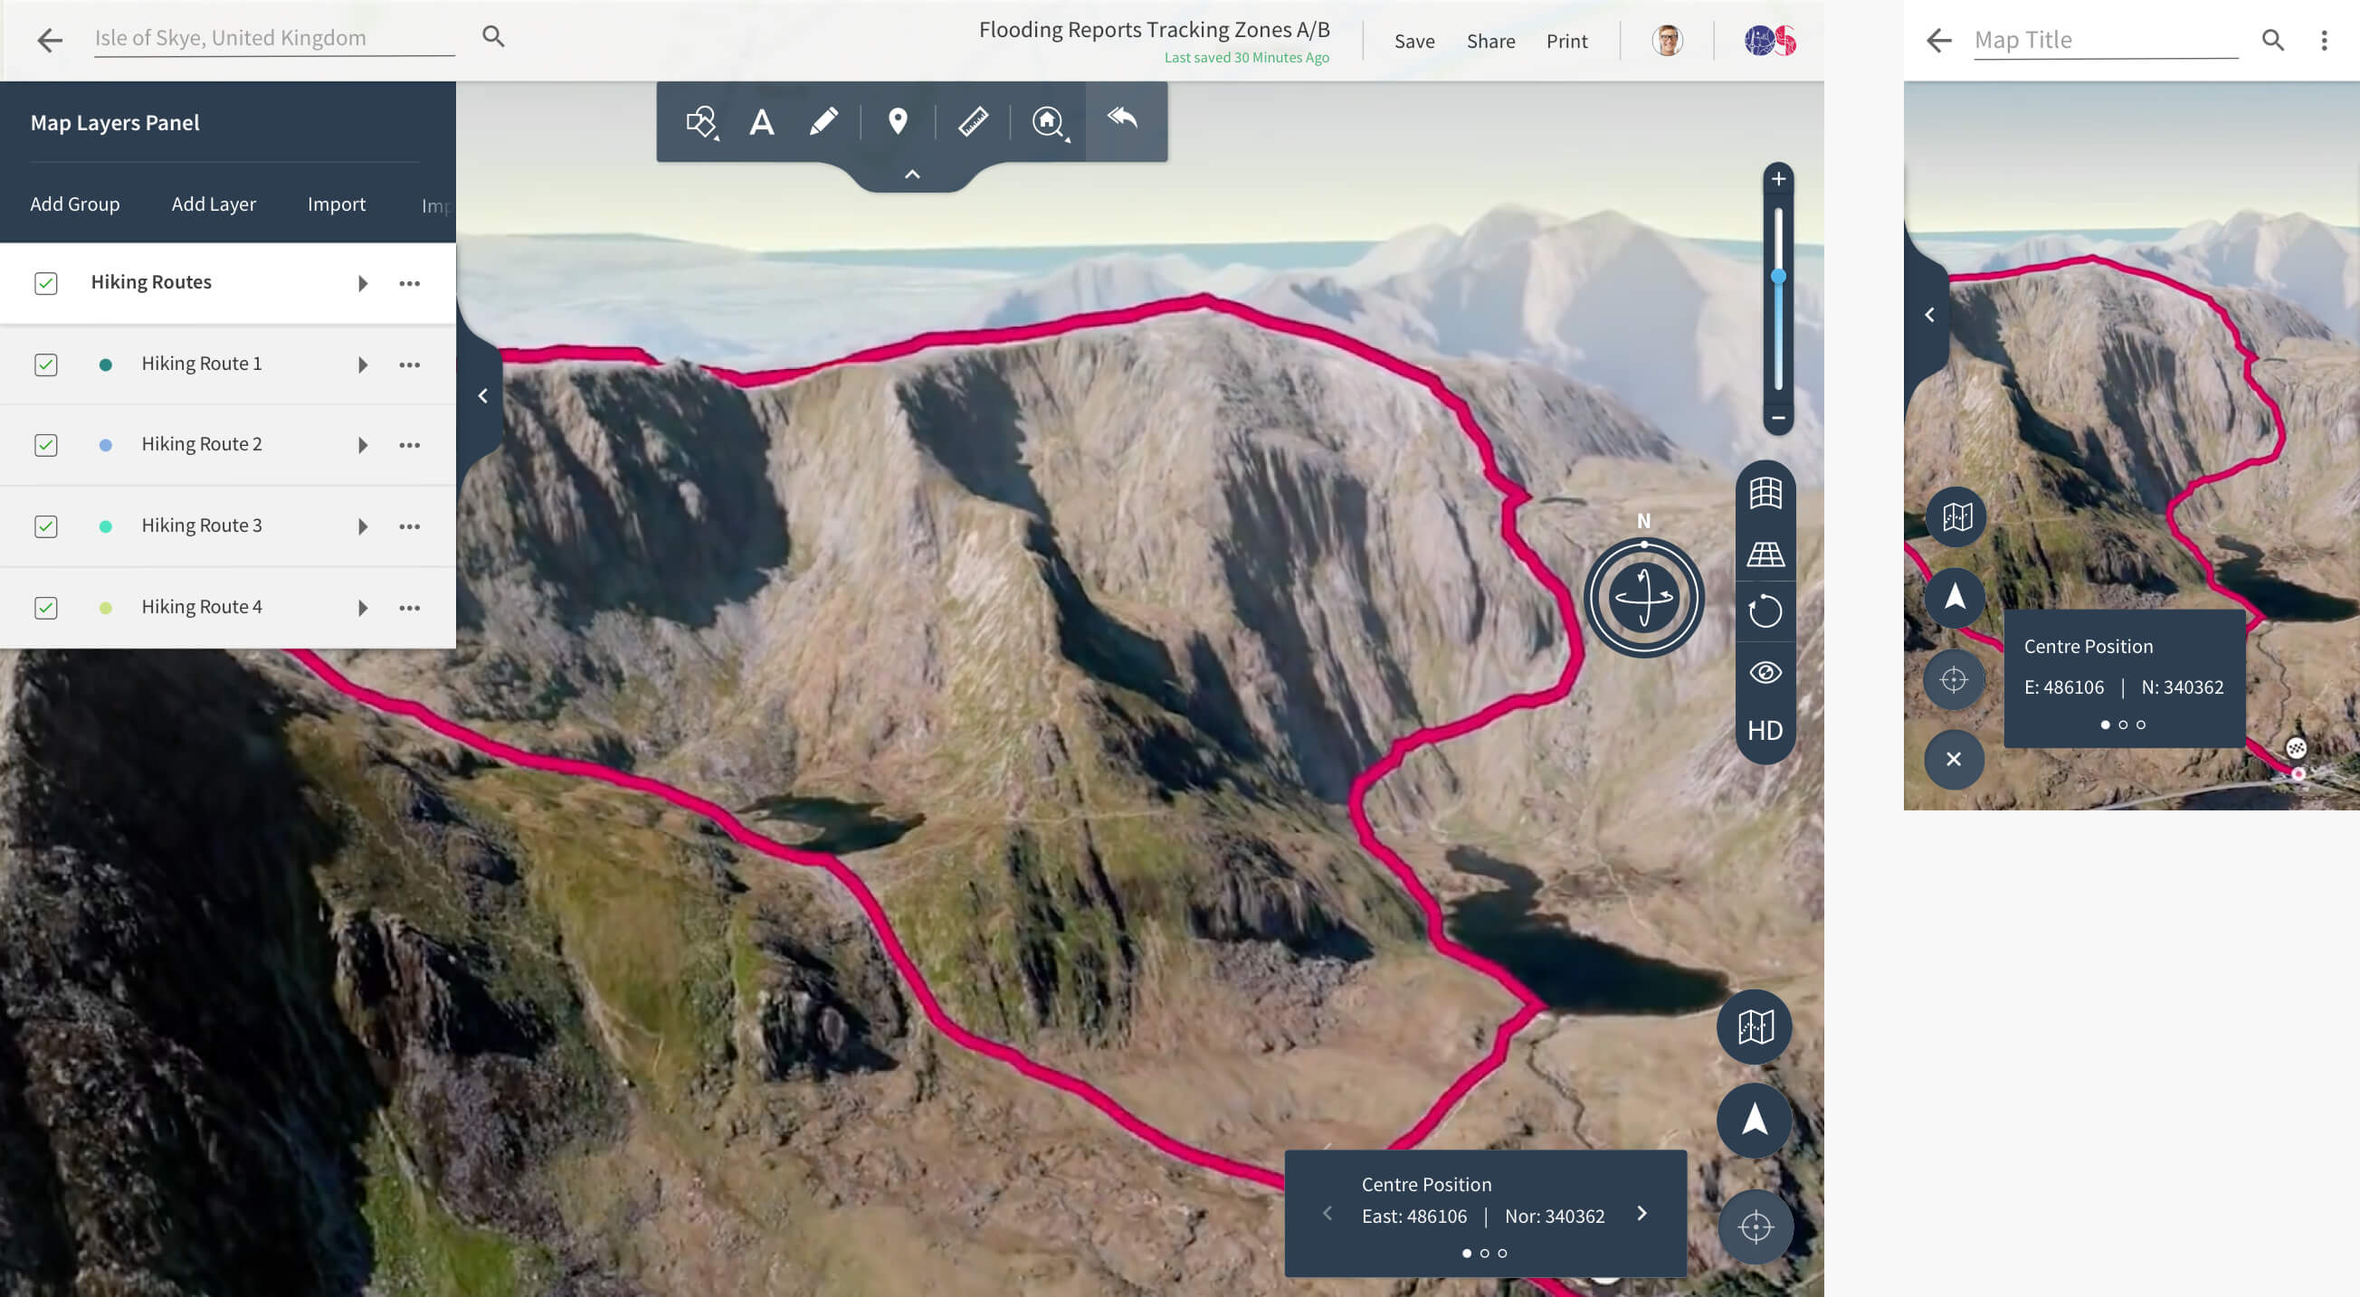Click Hiking Route 1 teal color dot
Viewport: 2360px width, 1297px height.
point(105,364)
